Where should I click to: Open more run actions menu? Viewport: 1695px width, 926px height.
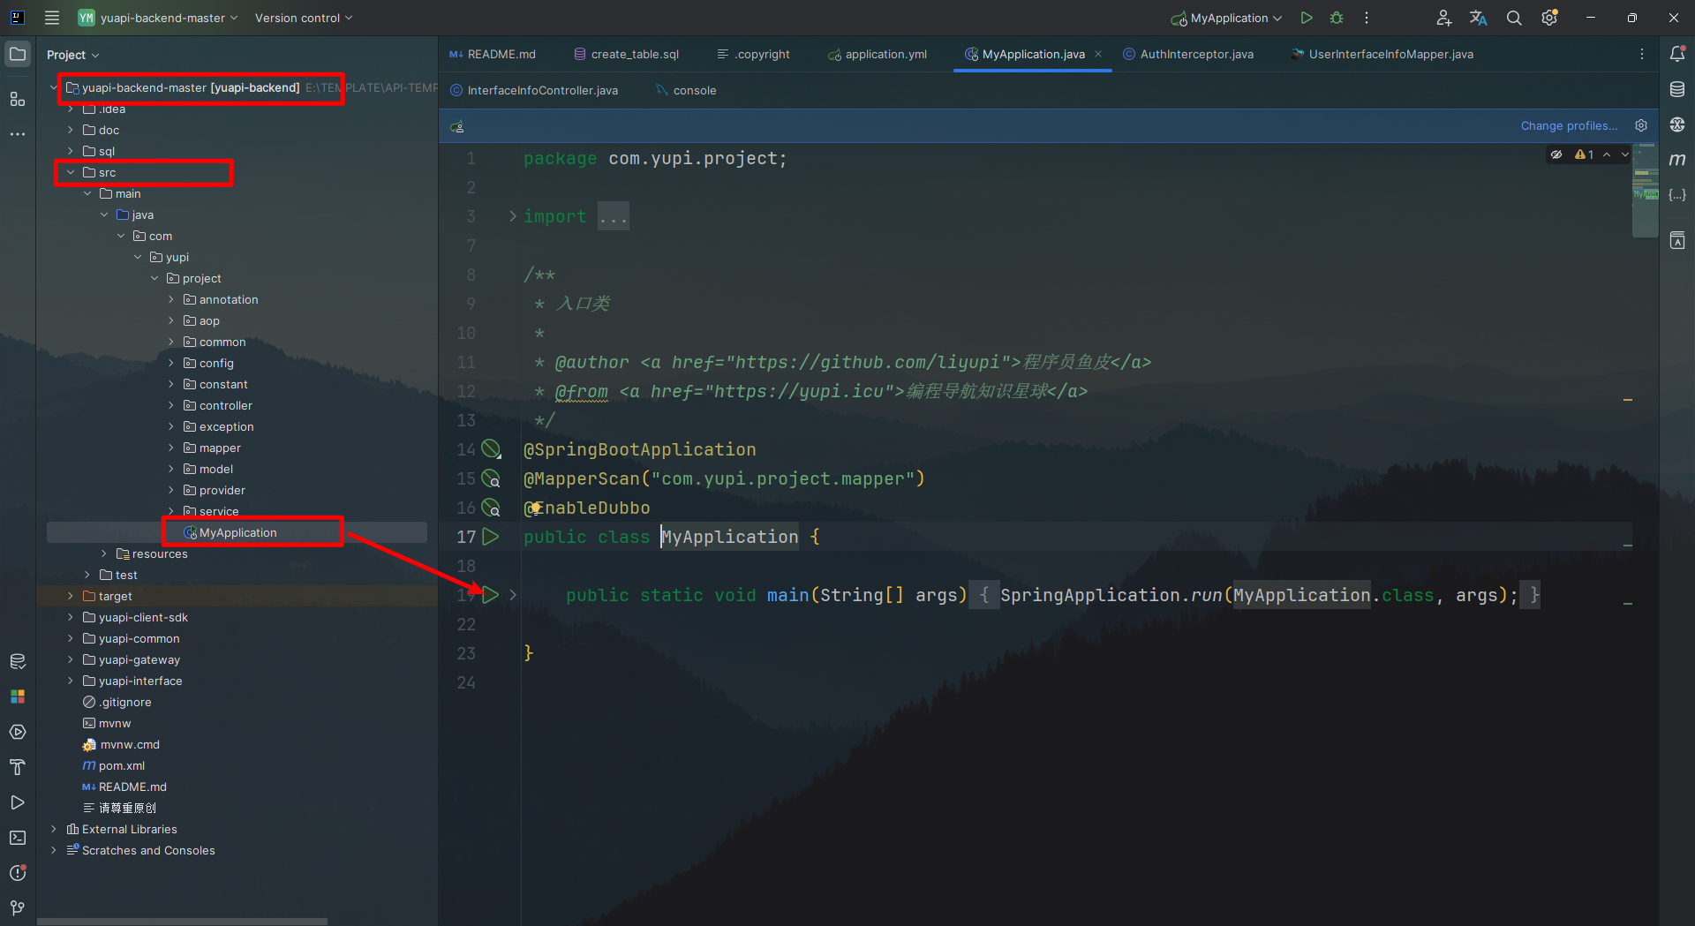coord(1367,18)
